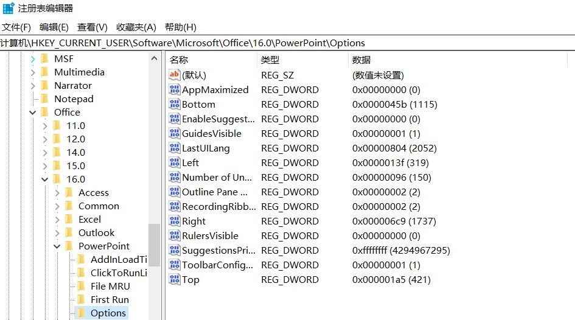Expand the Common tree node

click(57, 206)
